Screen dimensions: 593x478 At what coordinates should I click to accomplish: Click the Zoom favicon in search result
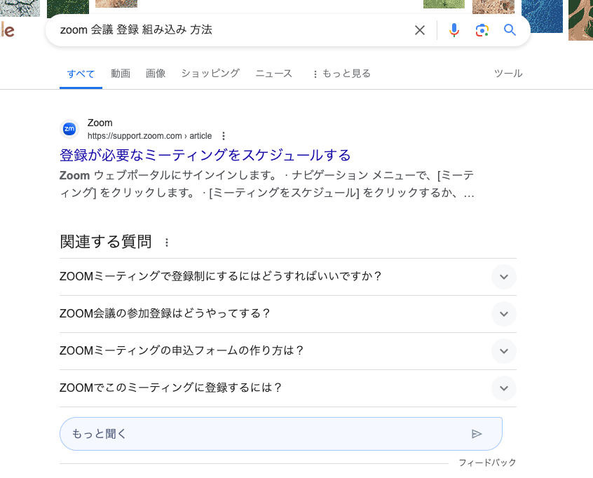[69, 129]
